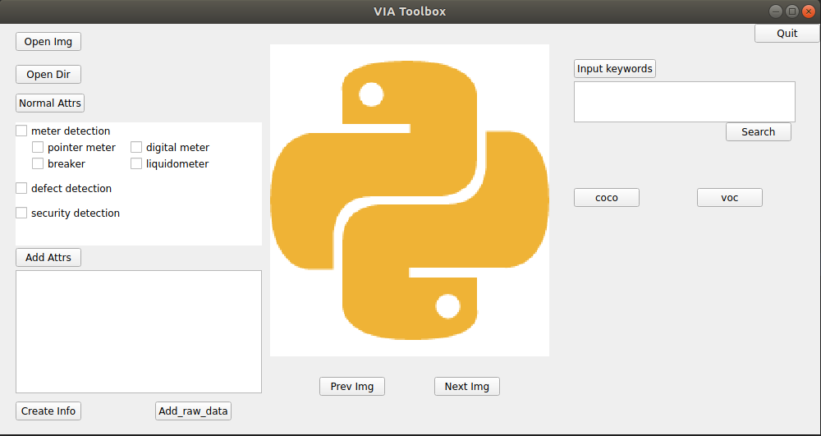
Task: Click the Normal Attrs button
Action: pyautogui.click(x=50, y=103)
